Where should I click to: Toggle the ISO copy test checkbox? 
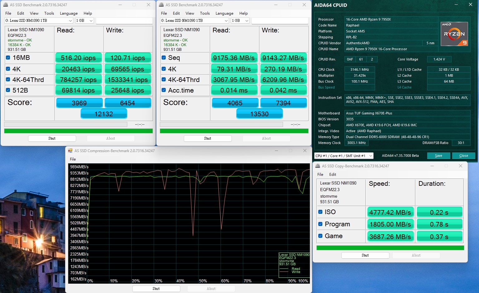pyautogui.click(x=320, y=212)
